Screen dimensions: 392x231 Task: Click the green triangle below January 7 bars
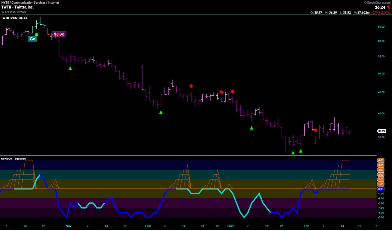tap(251, 128)
